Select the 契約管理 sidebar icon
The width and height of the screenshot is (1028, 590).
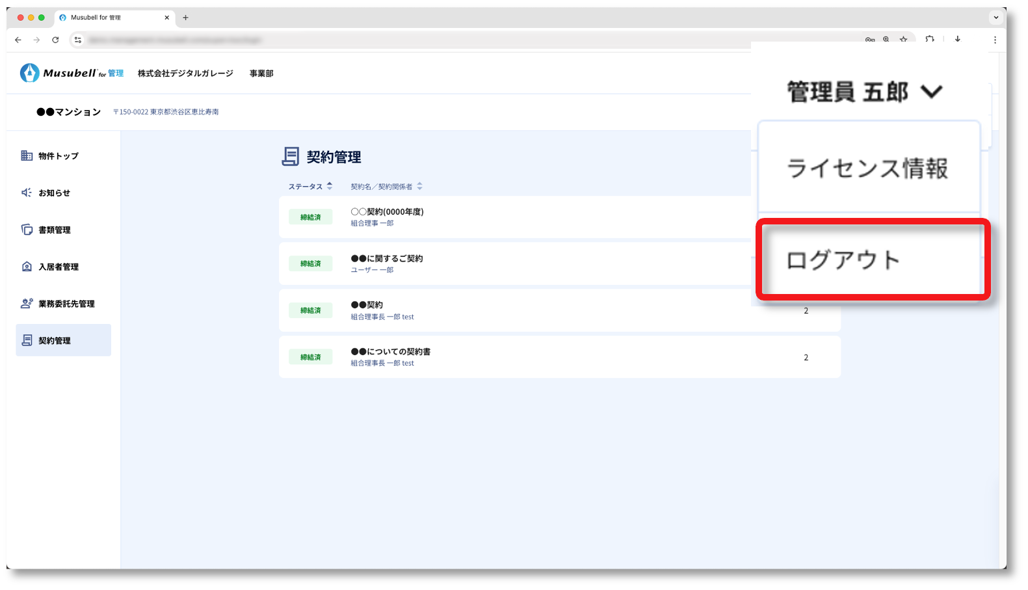27,340
